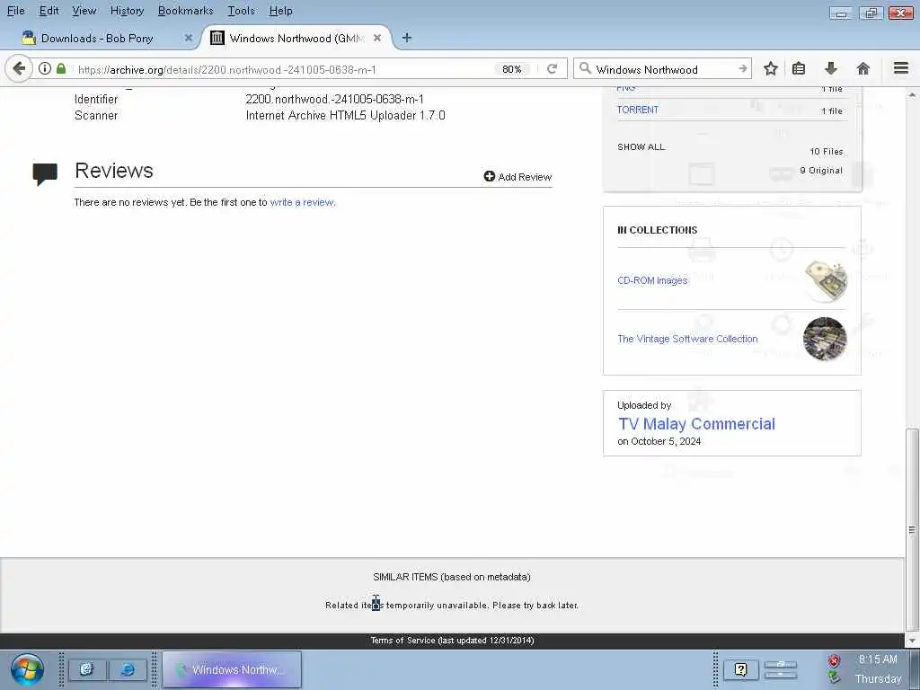920x690 pixels.
Task: Click the Add Review button text
Action: (525, 177)
